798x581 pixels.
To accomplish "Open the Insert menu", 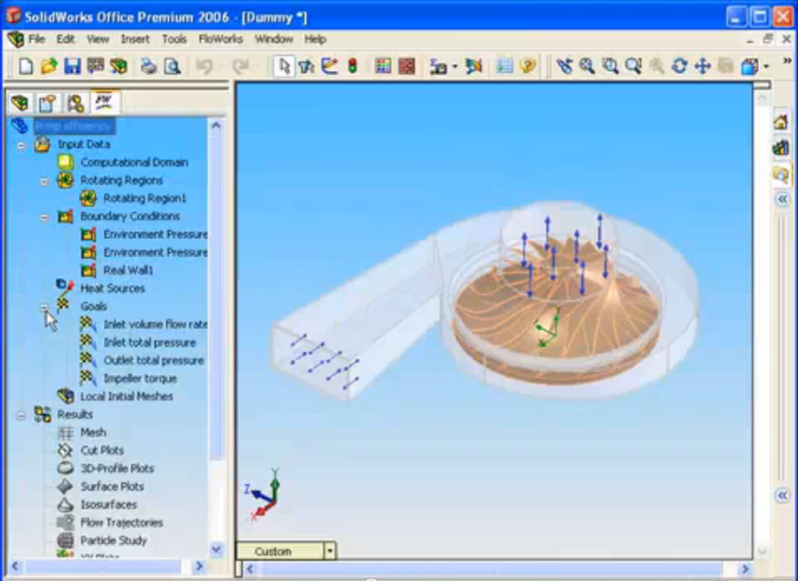I will click(x=135, y=39).
